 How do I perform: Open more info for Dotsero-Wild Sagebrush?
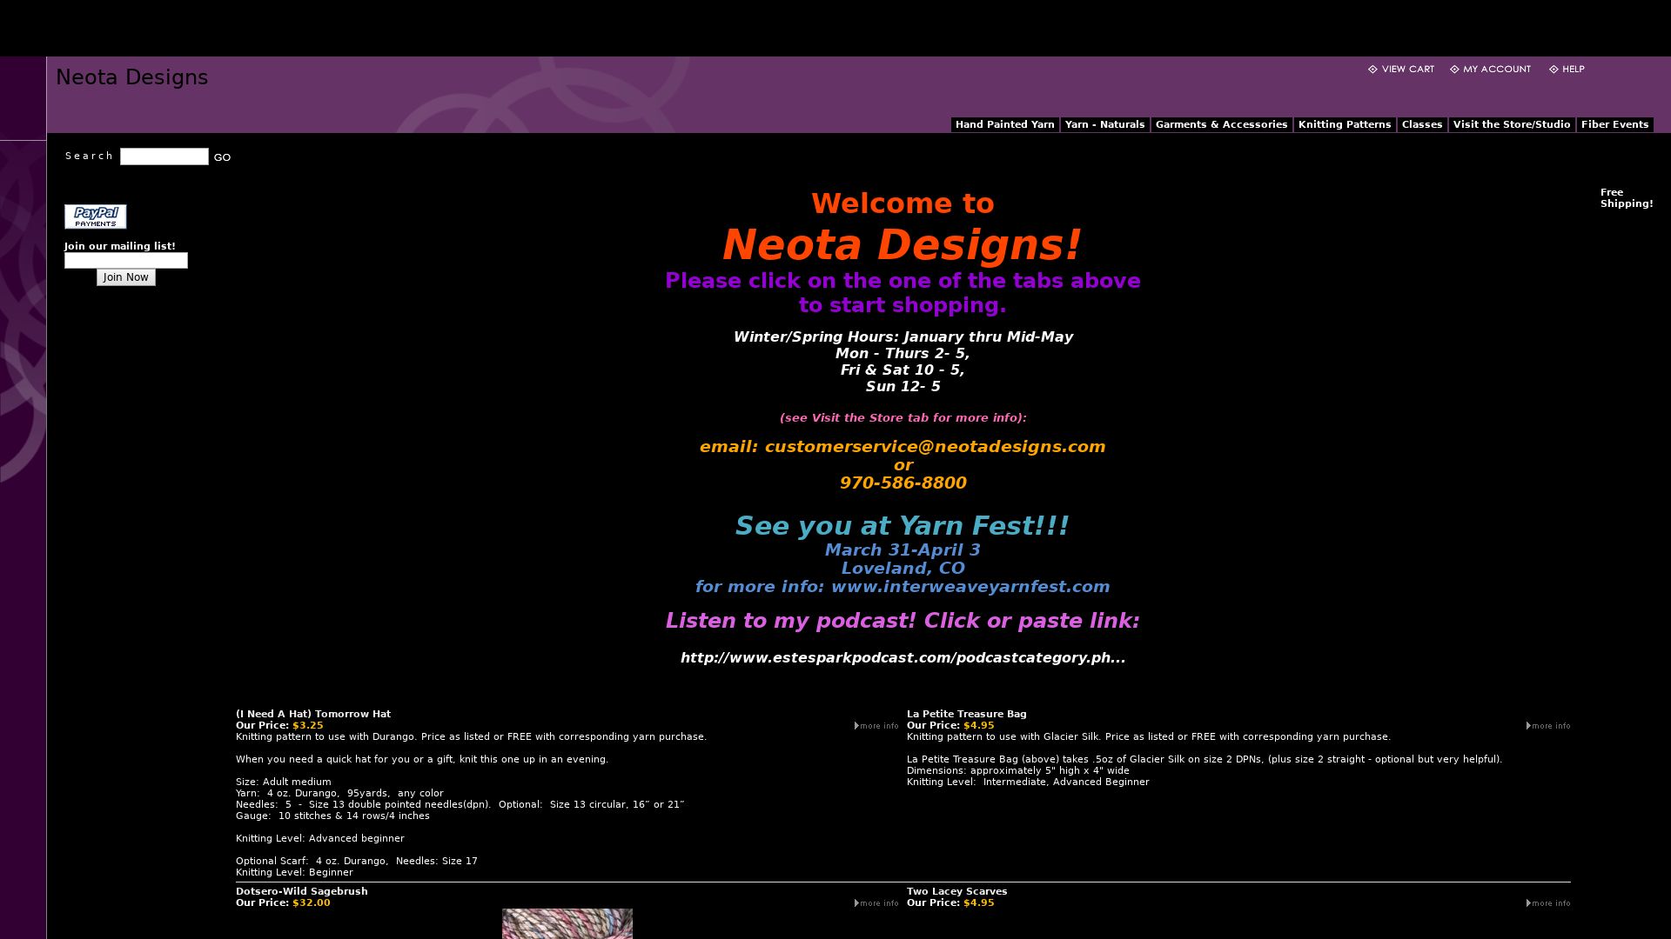pyautogui.click(x=877, y=903)
